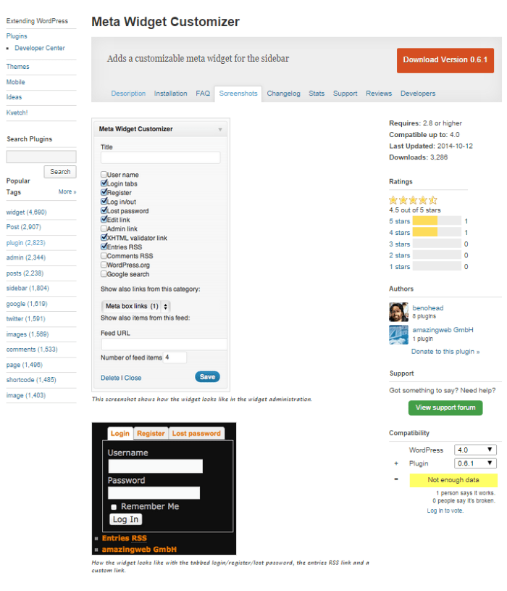This screenshot has height=591, width=507.
Task: Open the 3 stars reviews link
Action: coord(399,244)
